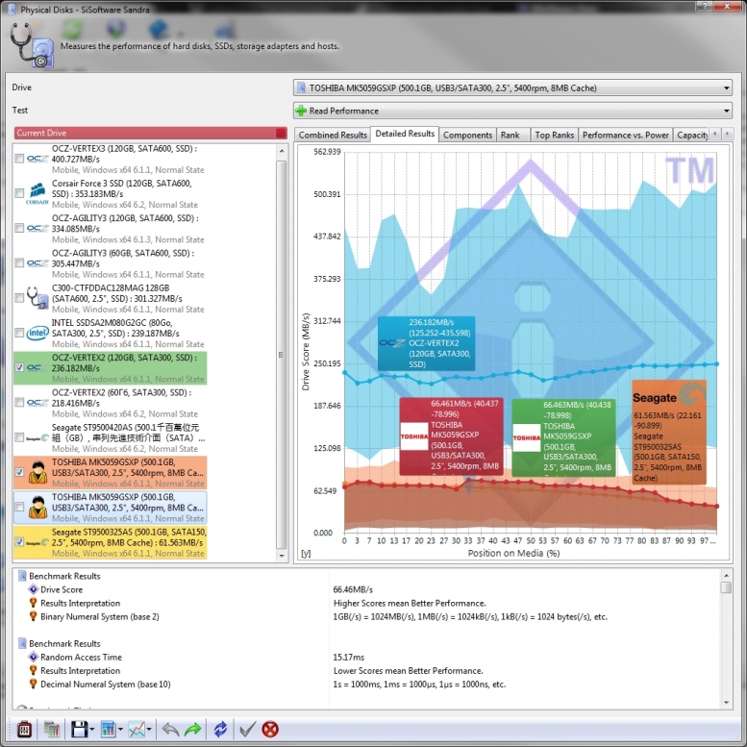The image size is (747, 747).
Task: Open the bar chart dropdown arrow
Action: click(120, 730)
